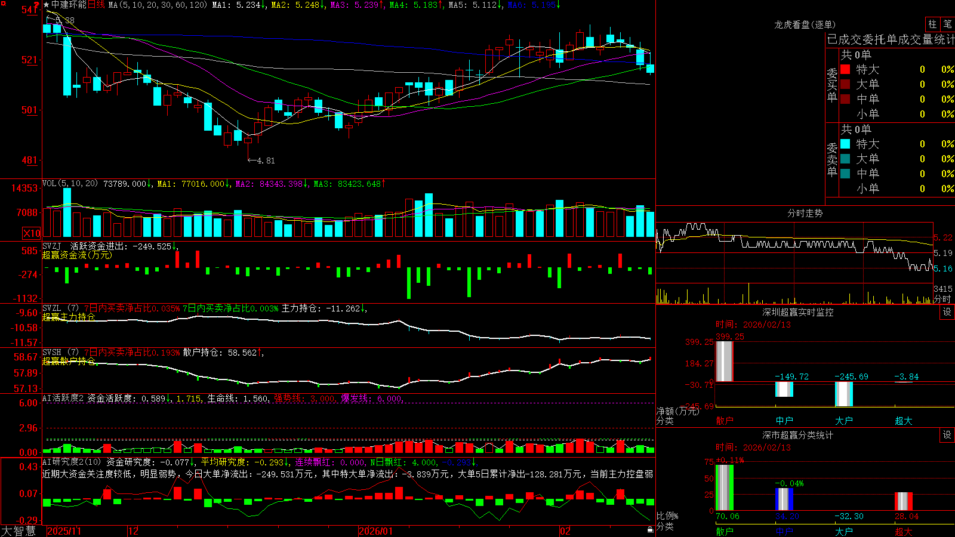This screenshot has height=537, width=955.
Task: Click the 散户 bar valued 399.25
Action: tap(724, 362)
